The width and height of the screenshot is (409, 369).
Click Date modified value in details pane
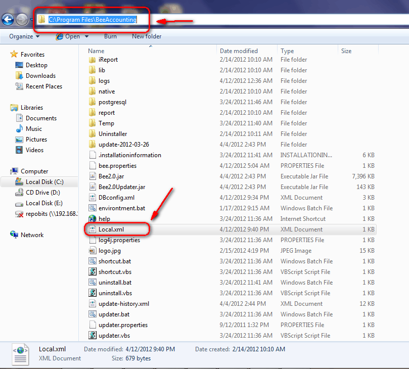pos(150,349)
